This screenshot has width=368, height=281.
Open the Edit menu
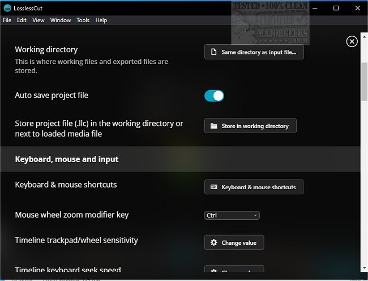point(22,20)
